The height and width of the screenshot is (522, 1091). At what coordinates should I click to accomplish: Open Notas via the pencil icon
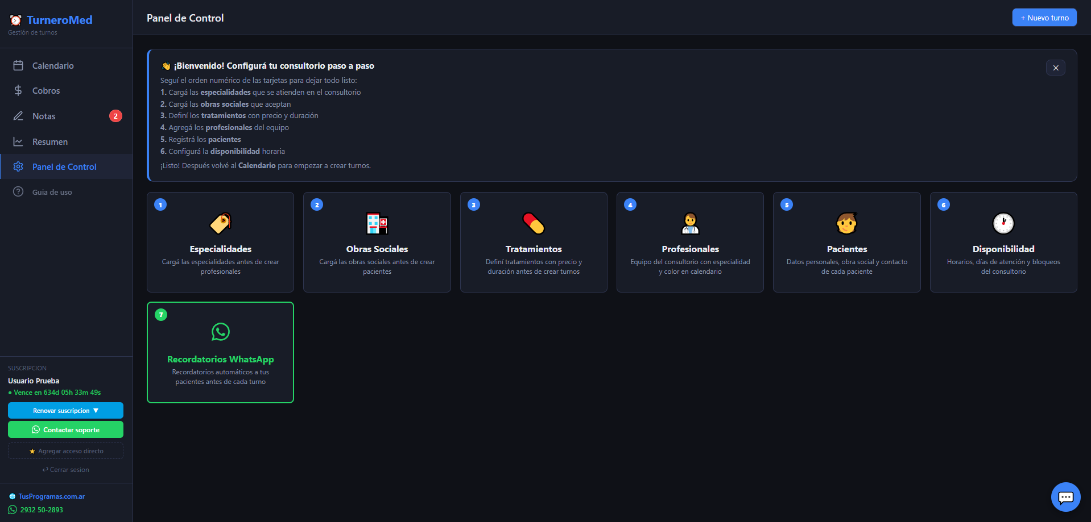pos(19,116)
